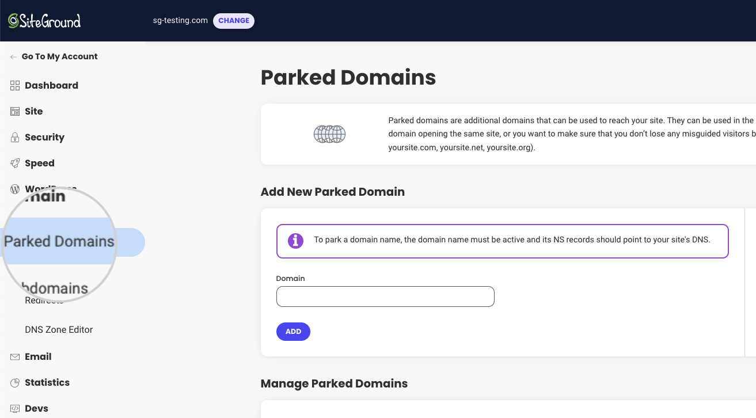The width and height of the screenshot is (756, 418).
Task: Open the Statistics menu section
Action: (x=47, y=382)
